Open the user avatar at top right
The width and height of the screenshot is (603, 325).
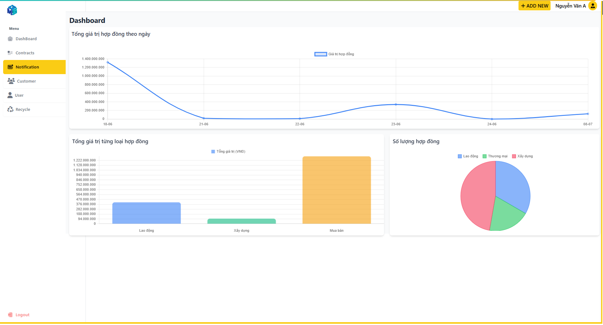coord(592,6)
